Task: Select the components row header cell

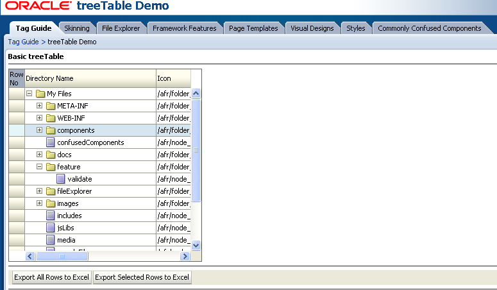Action: coord(16,130)
